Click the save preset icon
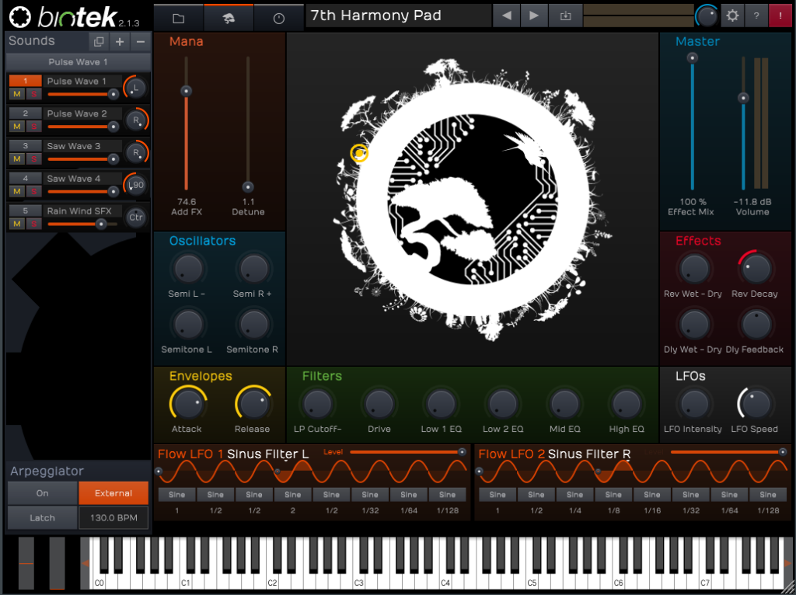 coord(565,16)
